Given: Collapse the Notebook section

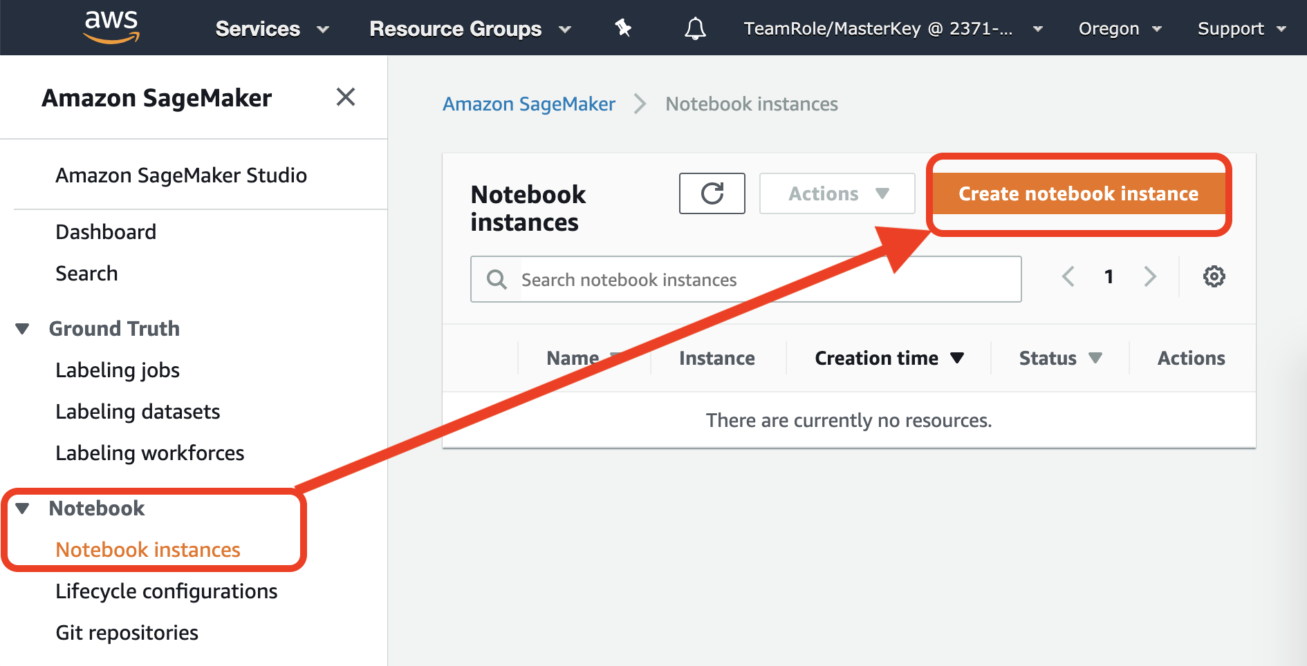Looking at the screenshot, I should tap(22, 508).
